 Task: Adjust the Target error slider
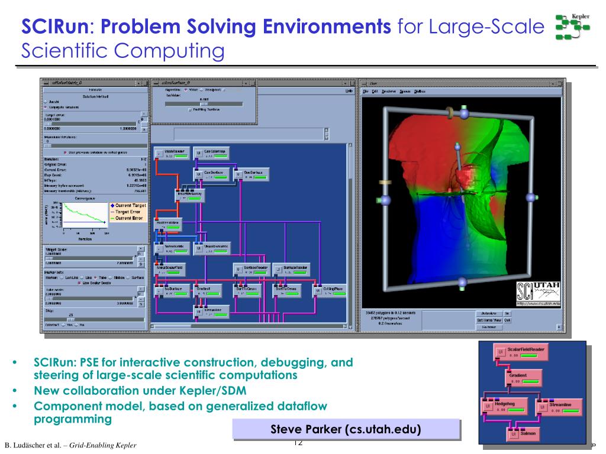point(90,124)
